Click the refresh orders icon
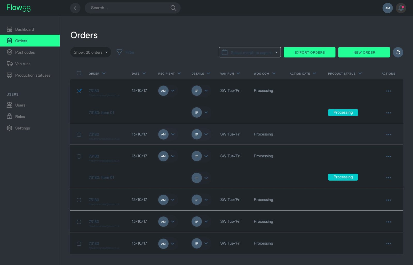Viewport: 413px width, 265px height. 398,52
